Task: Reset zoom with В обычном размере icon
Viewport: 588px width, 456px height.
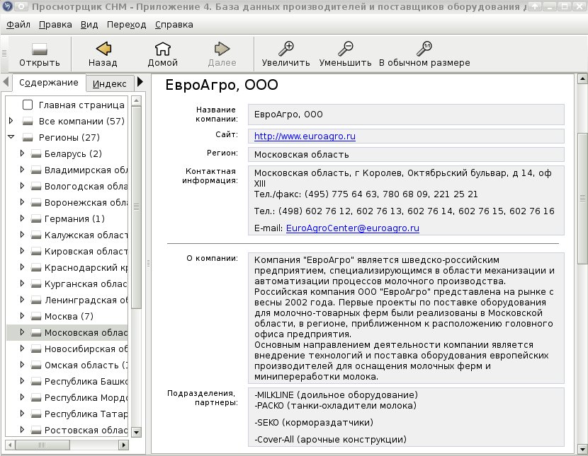Action: click(424, 49)
